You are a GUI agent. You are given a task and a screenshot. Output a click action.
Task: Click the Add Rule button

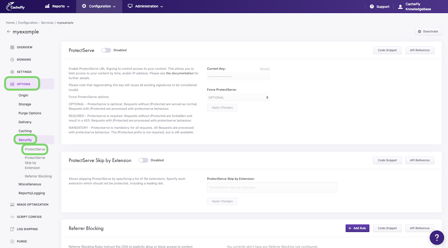[357, 228]
